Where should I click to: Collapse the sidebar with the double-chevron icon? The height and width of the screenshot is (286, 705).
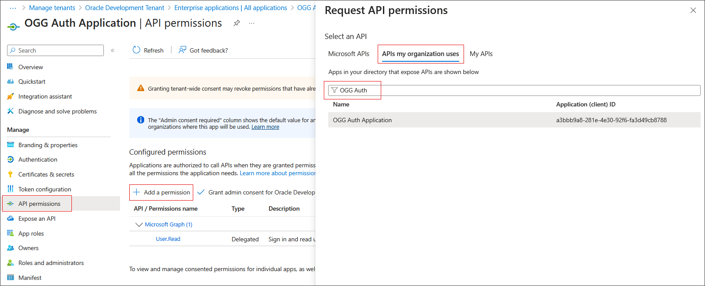113,50
